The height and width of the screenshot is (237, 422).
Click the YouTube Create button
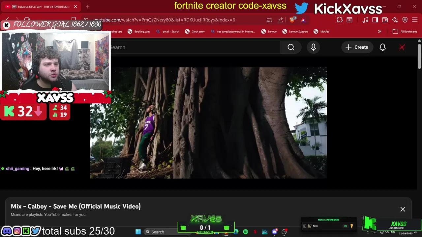(357, 47)
